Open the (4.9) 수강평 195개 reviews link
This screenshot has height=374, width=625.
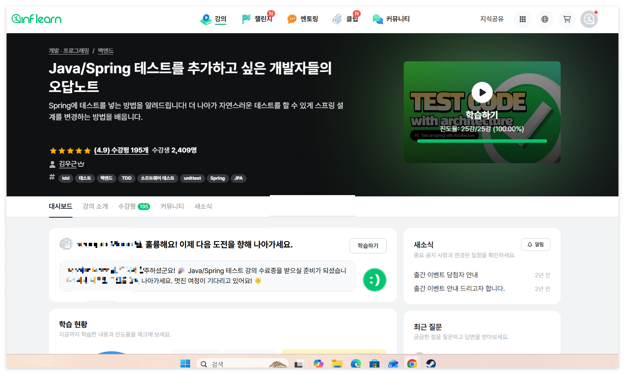click(x=121, y=150)
